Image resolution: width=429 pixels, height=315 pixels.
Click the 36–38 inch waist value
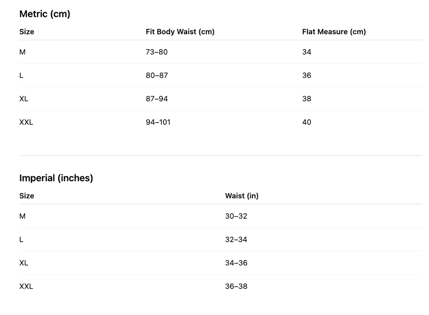point(236,286)
